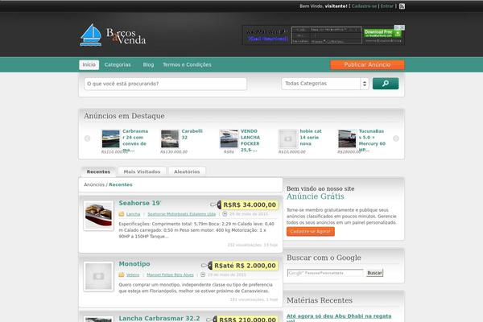This screenshot has width=483, height=322.
Task: Open the TucunaBass 5.0 featured thumbnail
Action: tap(347, 139)
